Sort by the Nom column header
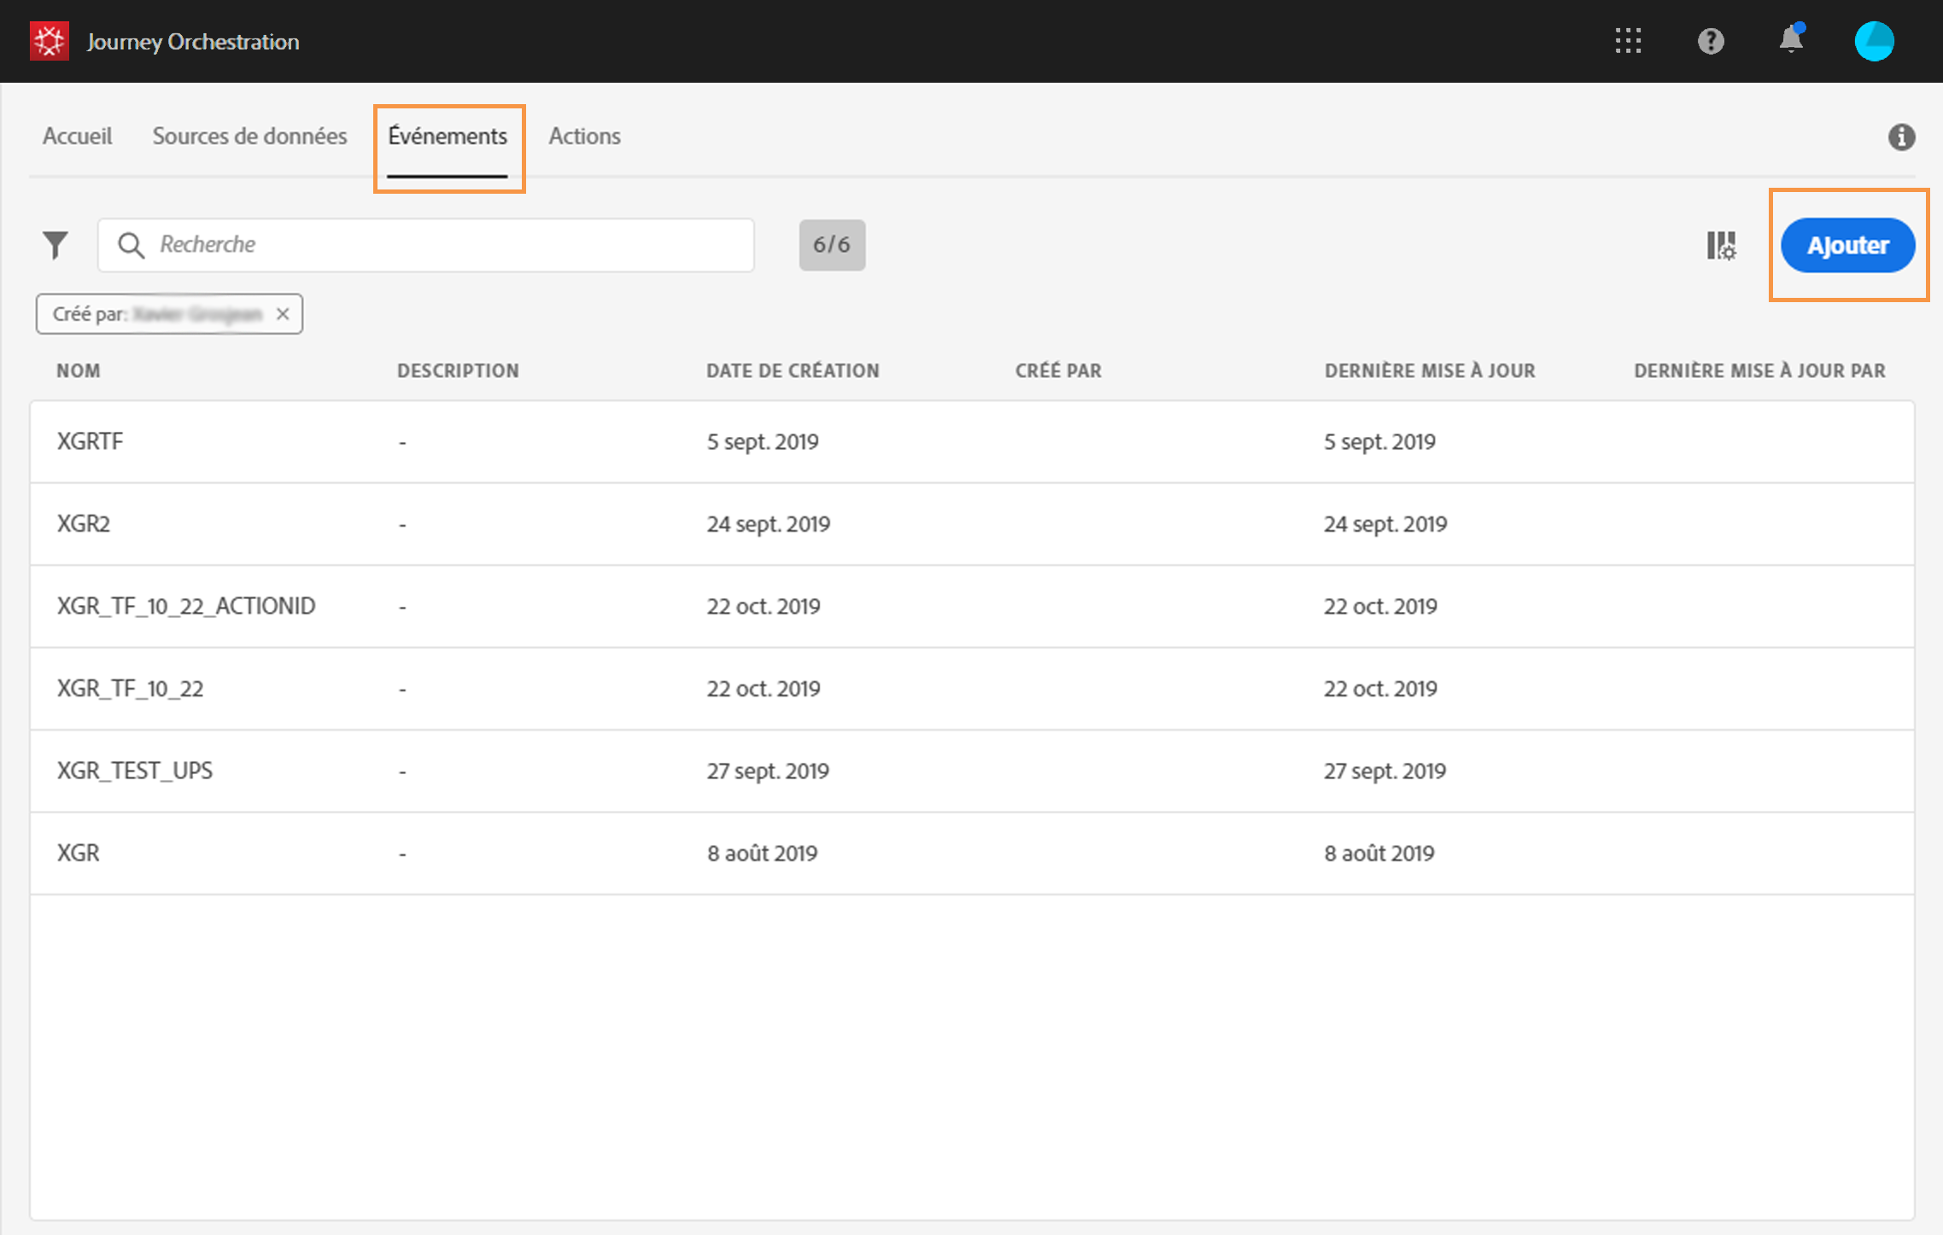1943x1235 pixels. coord(79,370)
